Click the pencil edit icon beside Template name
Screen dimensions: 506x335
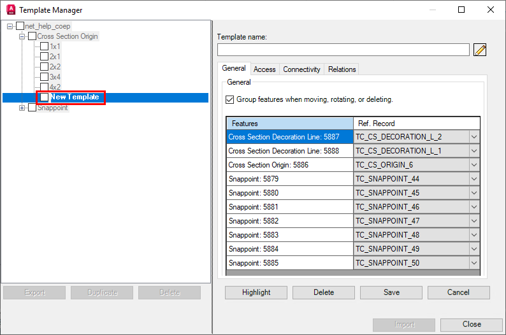click(x=480, y=50)
